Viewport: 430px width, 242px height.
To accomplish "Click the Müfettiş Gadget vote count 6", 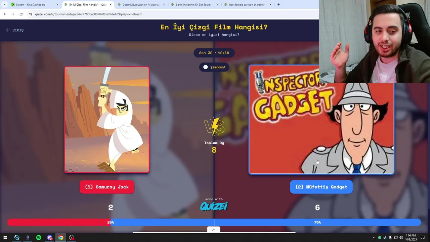I will point(317,208).
